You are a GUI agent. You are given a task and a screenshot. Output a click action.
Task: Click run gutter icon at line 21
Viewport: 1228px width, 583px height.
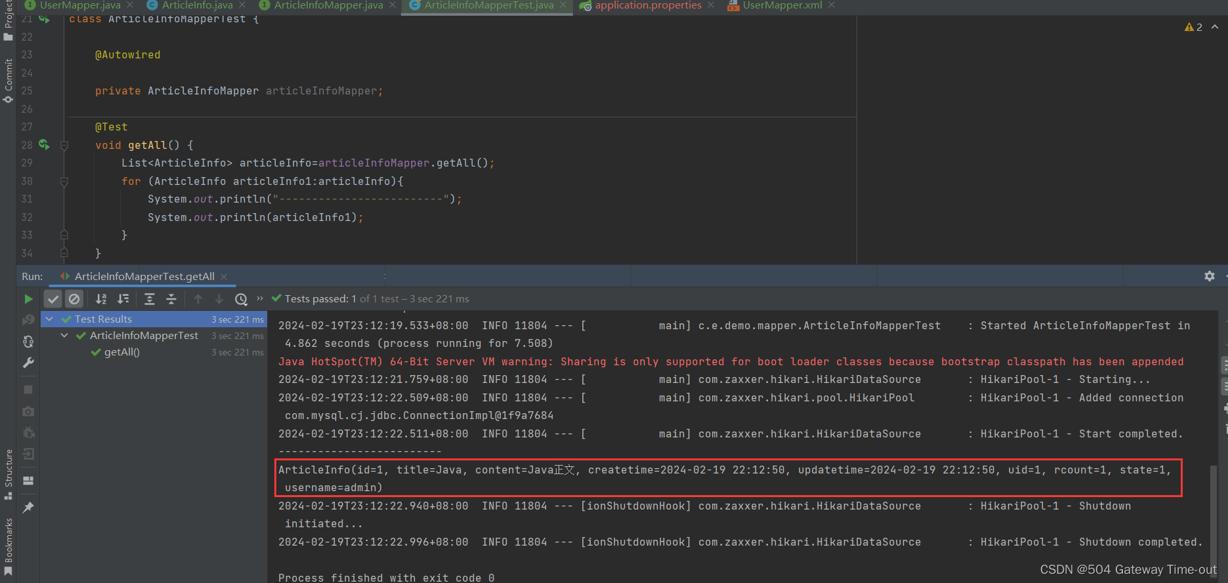(x=44, y=19)
